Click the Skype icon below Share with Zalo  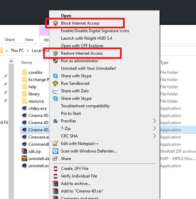(56, 98)
